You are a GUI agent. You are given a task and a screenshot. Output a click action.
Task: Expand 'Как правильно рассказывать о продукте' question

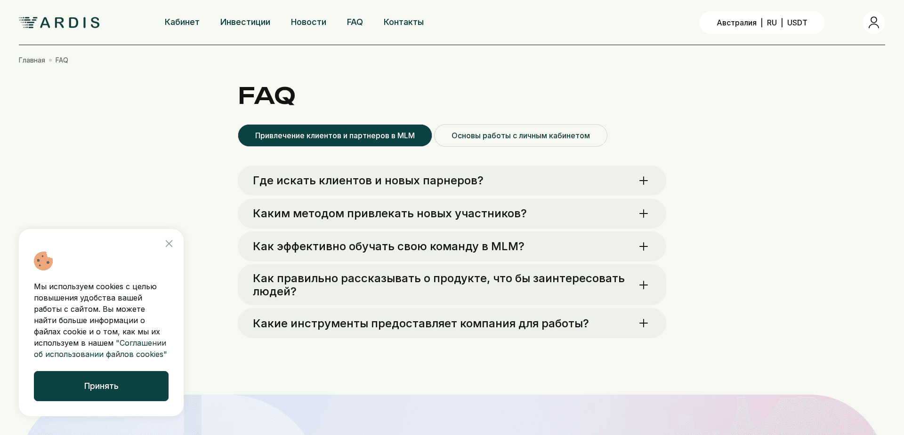[438, 285]
